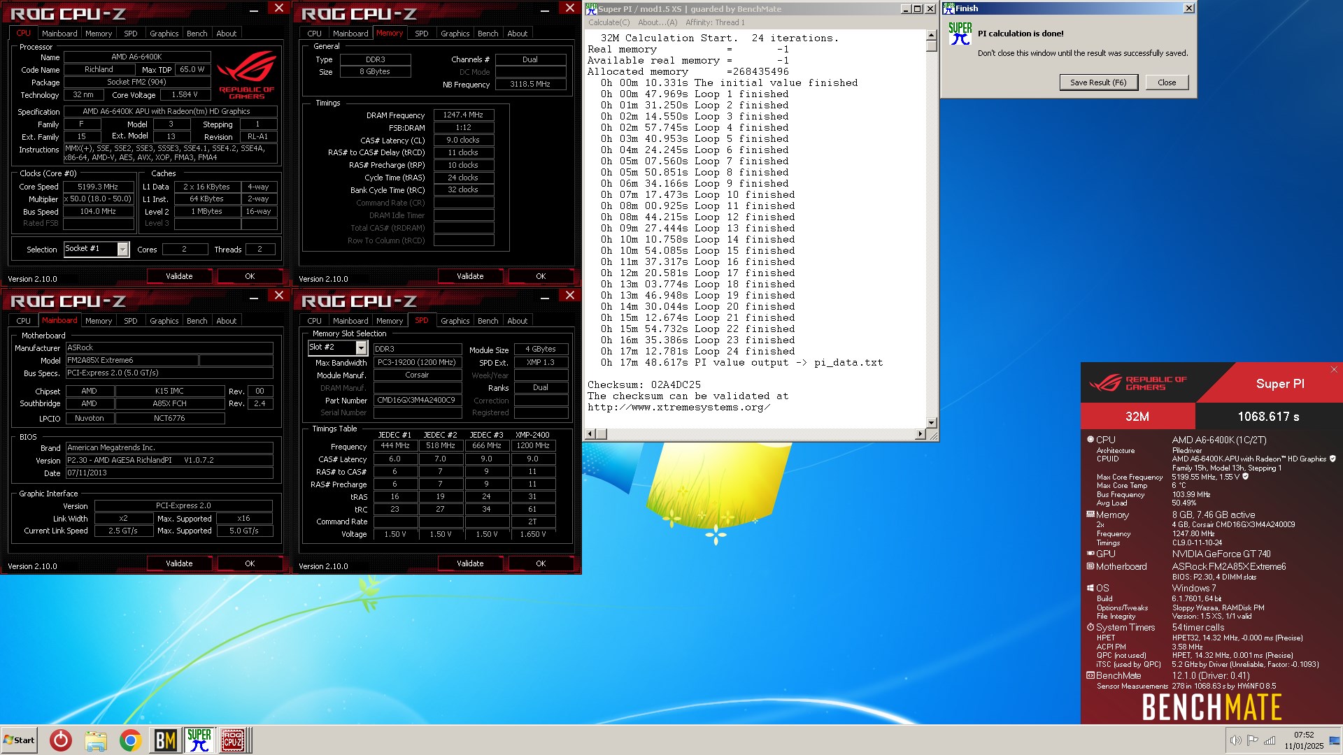Click Validate in CPU-Z Mainboard window
This screenshot has height=755, width=1343.
pos(179,563)
